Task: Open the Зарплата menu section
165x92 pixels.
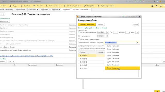Action: click(x=25, y=6)
